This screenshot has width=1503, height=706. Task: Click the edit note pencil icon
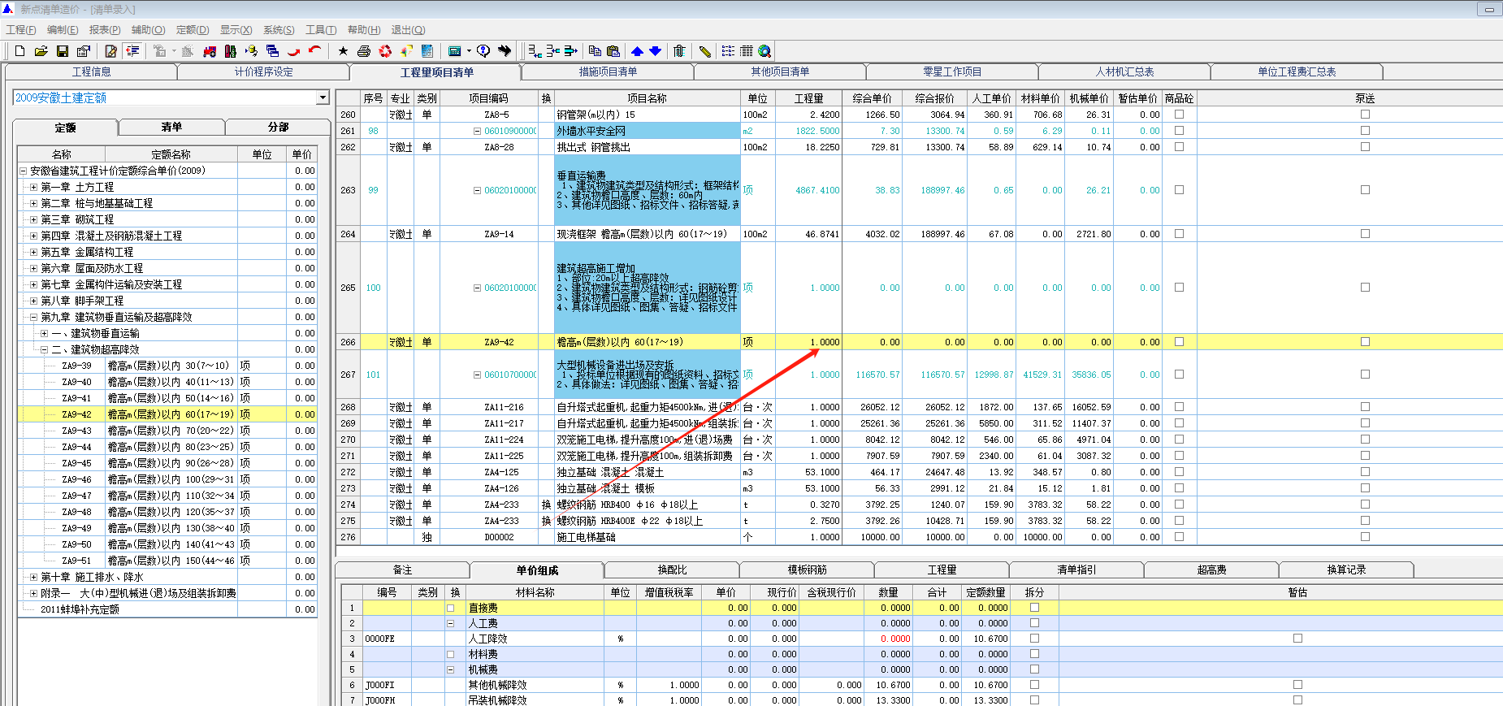[110, 51]
